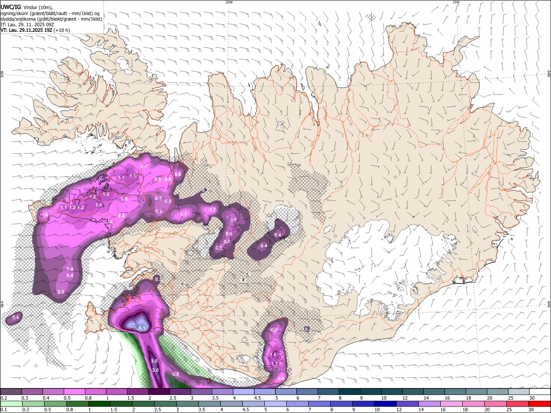Select valid time 'VT: Lau. 29.11.2025 19Z (+10 h)'
551x413 pixels.
coord(35,30)
